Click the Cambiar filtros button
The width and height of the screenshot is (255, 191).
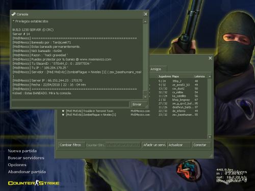[x=71, y=145]
